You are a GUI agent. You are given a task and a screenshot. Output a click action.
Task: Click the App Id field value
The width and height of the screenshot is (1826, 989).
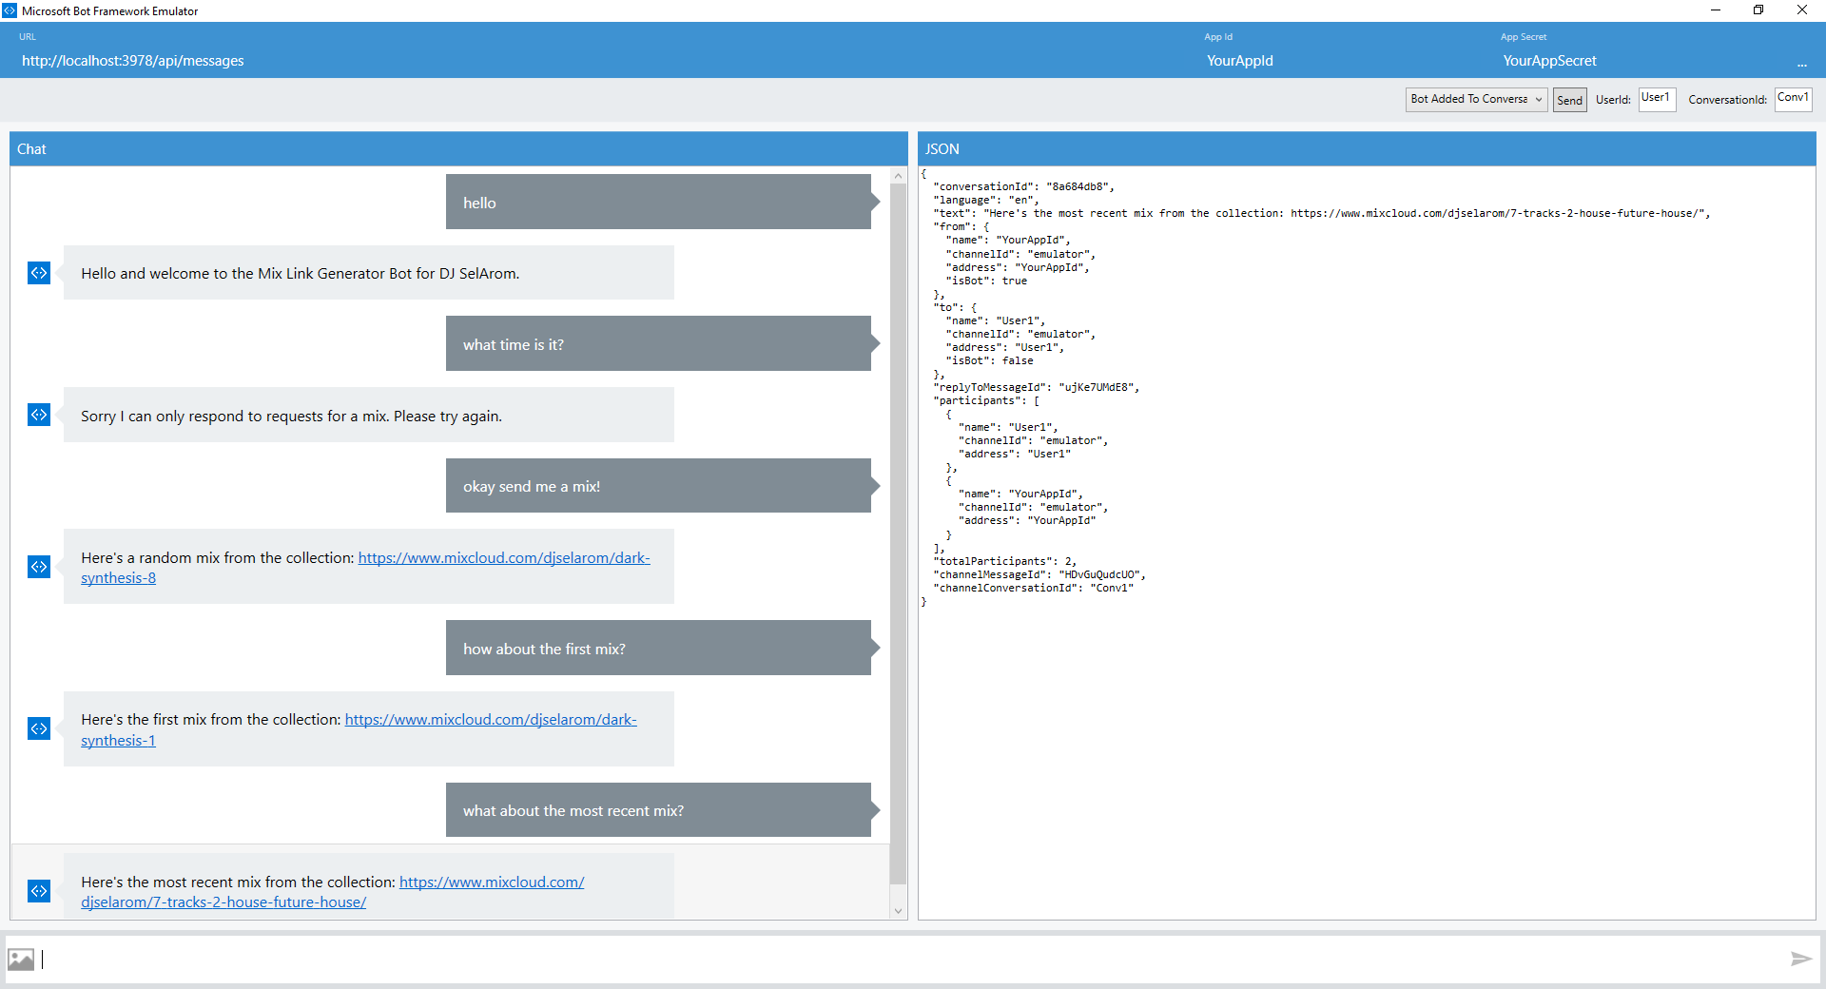click(1239, 61)
